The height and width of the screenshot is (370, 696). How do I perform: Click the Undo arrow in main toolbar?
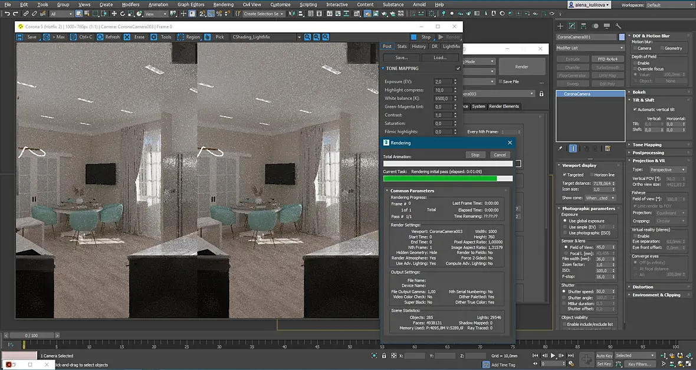[x=7, y=14]
